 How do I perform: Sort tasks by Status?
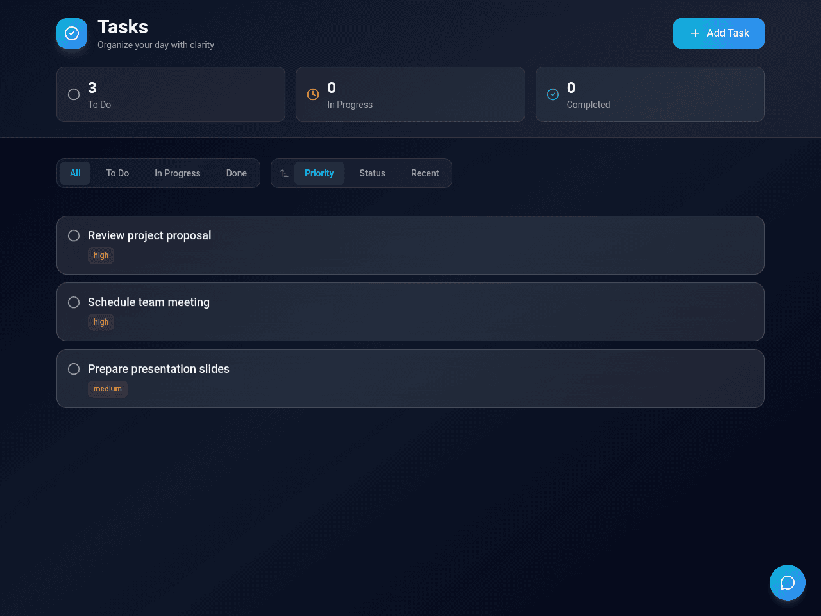[373, 173]
